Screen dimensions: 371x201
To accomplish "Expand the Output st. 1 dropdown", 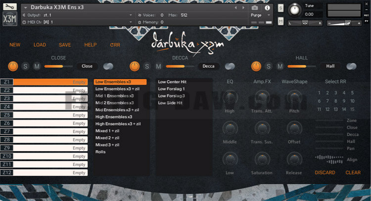I will pyautogui.click(x=131, y=15).
